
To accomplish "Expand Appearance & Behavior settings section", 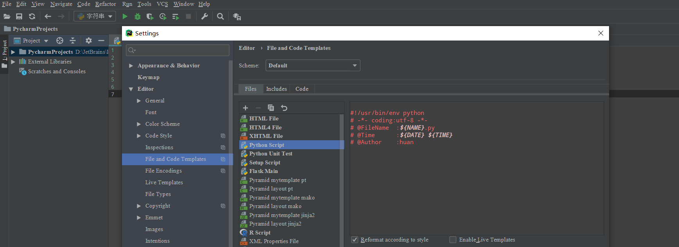I will (x=131, y=65).
